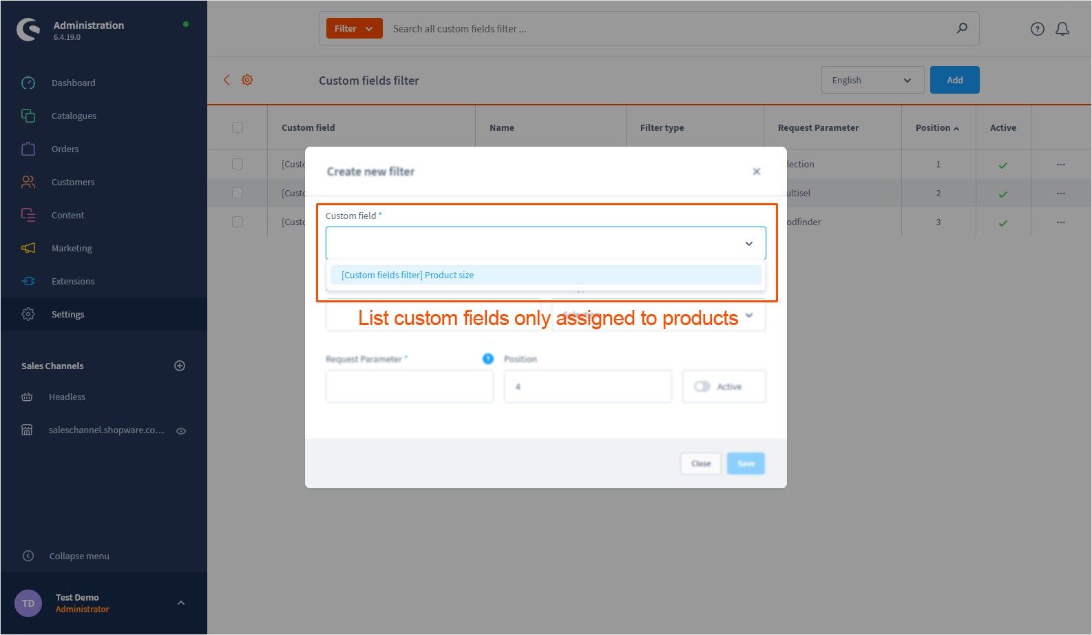
Task: Click the Catalogues icon
Action: [28, 116]
